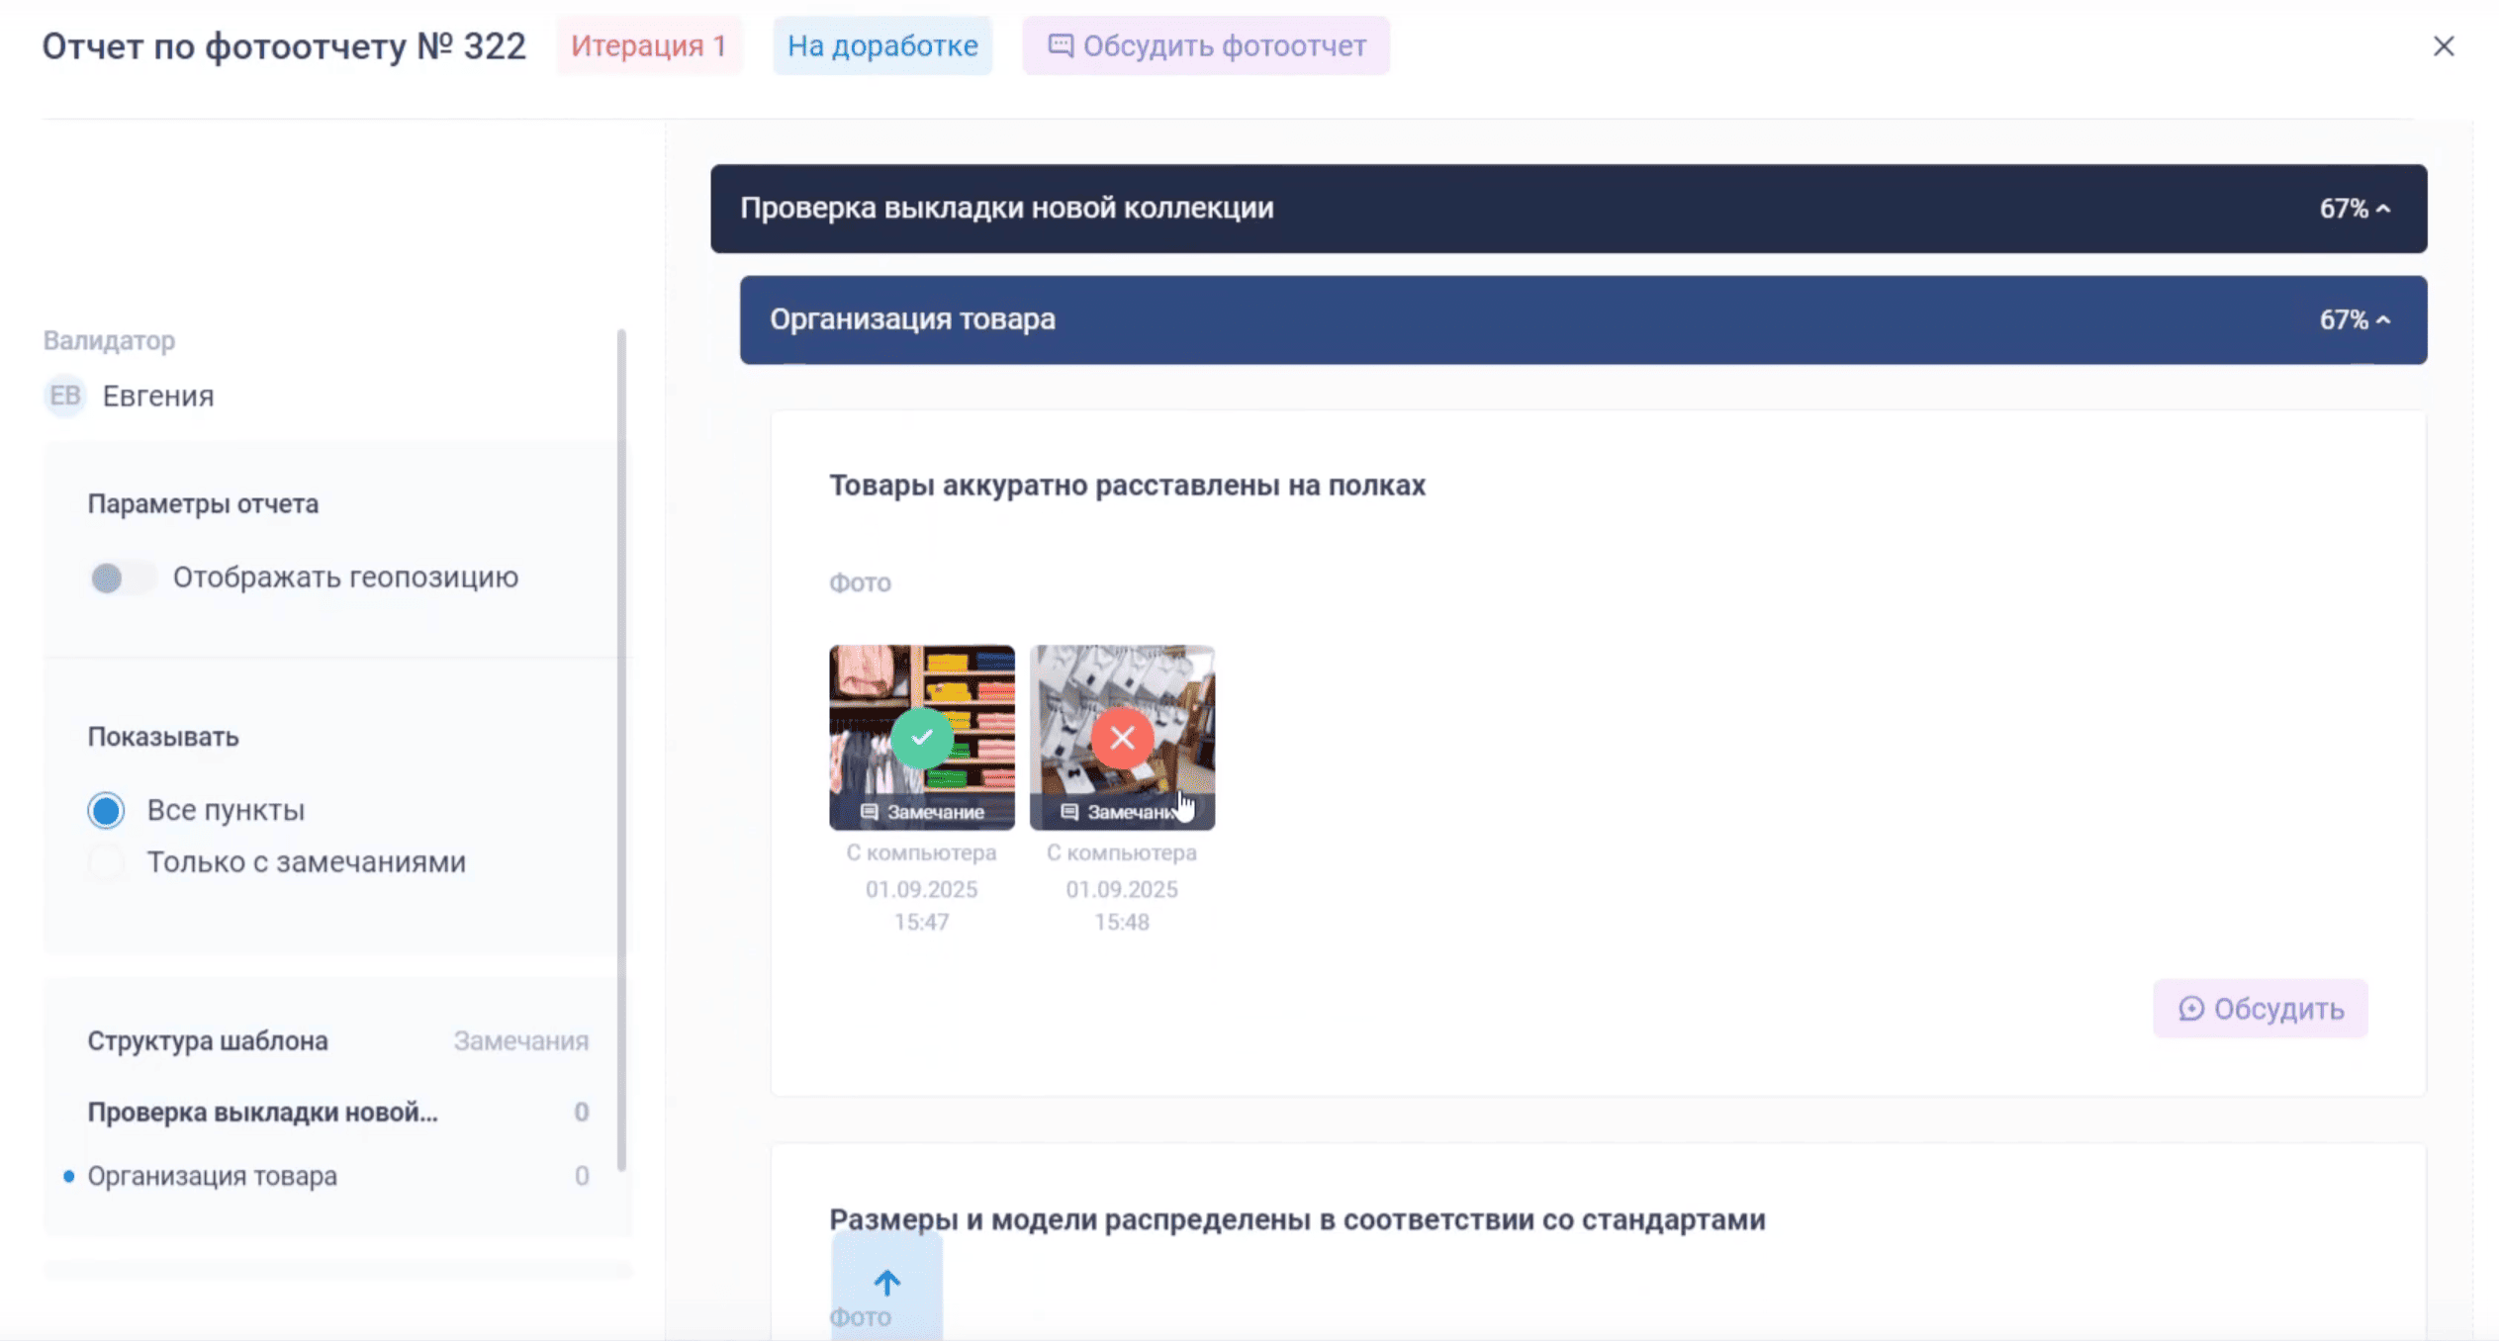Click the Итерация 1 badge
The height and width of the screenshot is (1341, 2499).
(x=648, y=46)
